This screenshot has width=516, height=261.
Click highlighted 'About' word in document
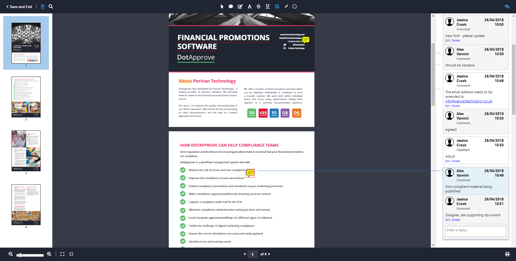pos(185,81)
